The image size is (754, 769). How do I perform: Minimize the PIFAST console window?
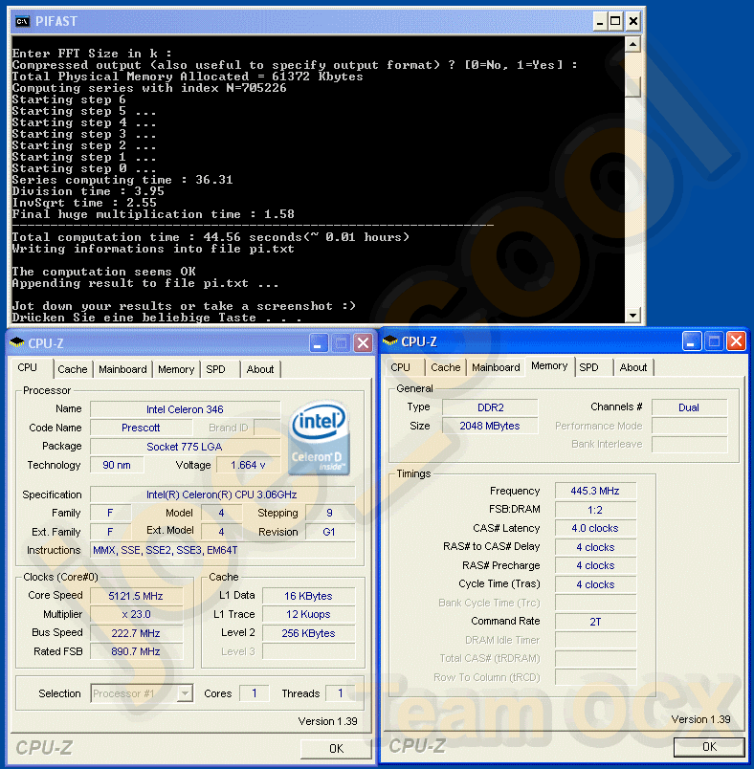pos(600,22)
